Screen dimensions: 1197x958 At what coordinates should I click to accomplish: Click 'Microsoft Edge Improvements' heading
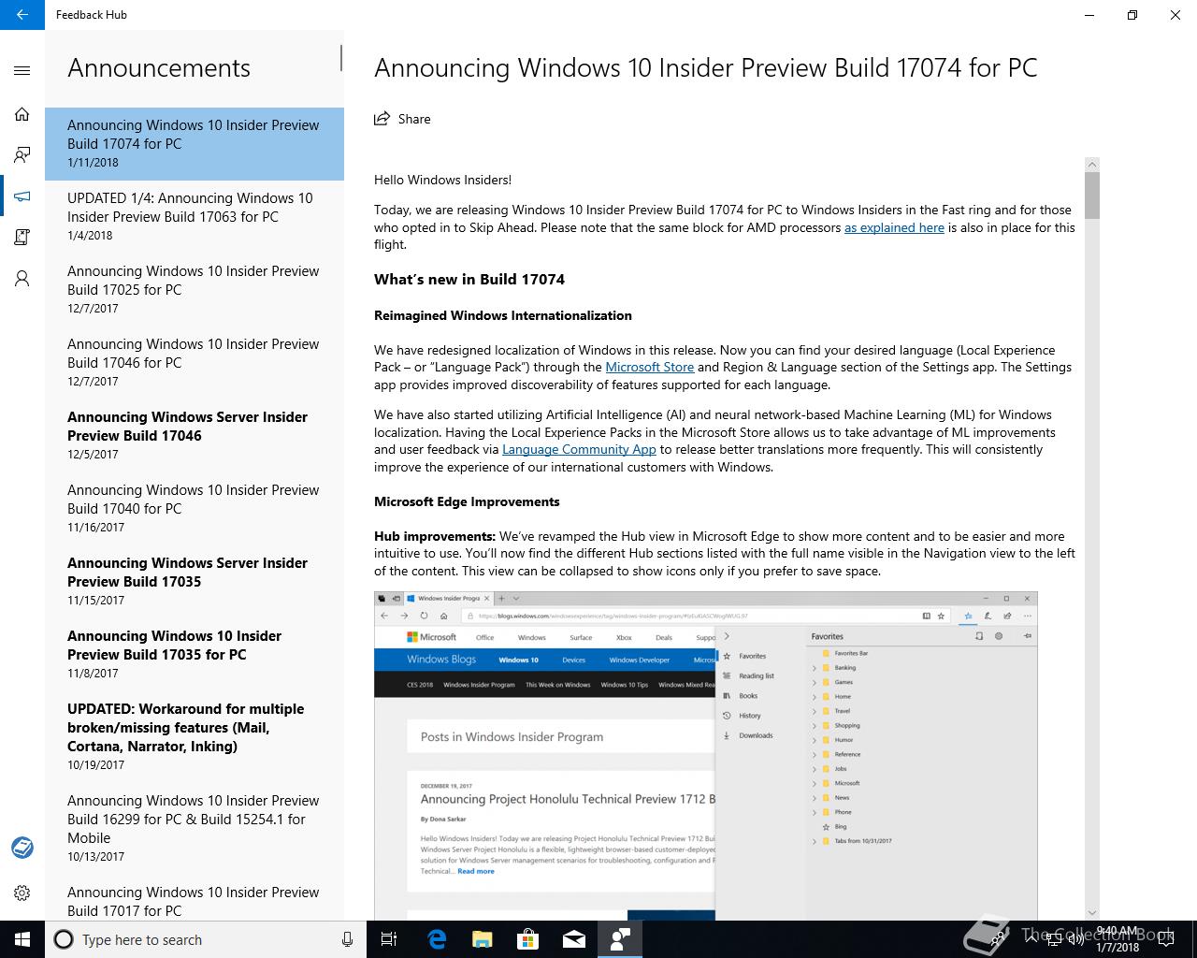click(467, 501)
